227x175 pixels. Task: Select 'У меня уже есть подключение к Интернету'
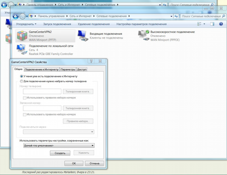[x=21, y=76]
